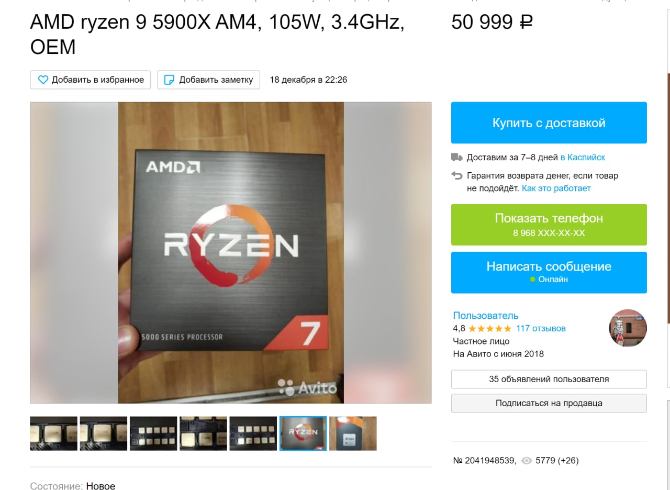The image size is (670, 490).
Task: Open the в Каспийск delivery link
Action: 583,157
